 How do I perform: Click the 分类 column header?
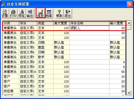[11, 23]
